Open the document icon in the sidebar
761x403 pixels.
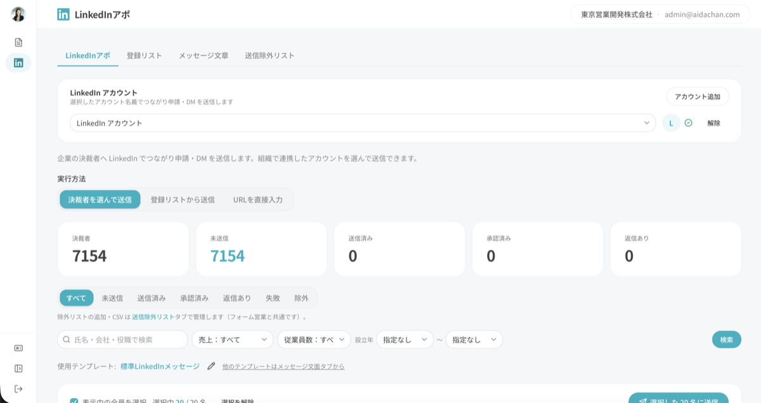click(18, 43)
